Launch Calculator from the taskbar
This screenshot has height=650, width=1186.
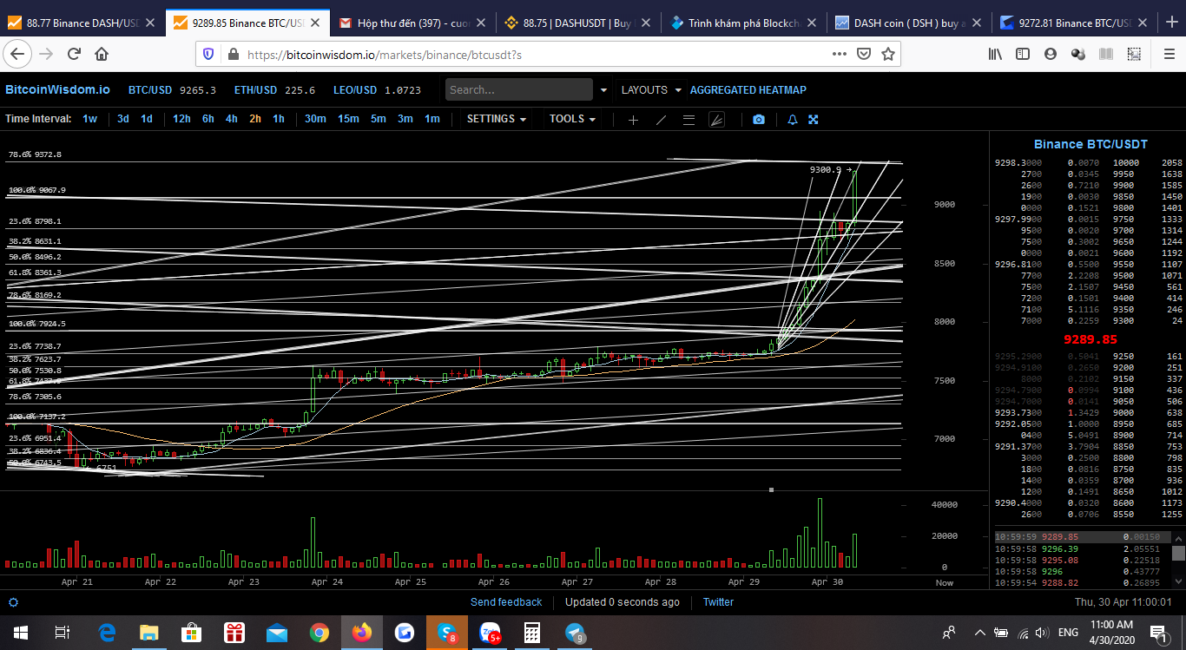point(532,633)
